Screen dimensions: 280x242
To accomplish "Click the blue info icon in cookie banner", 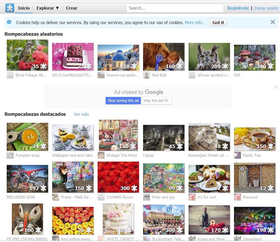I will pos(9,22).
